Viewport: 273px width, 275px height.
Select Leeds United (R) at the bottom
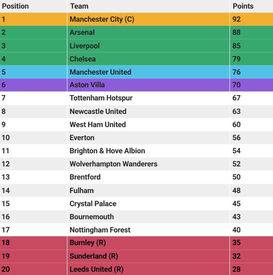click(x=96, y=269)
